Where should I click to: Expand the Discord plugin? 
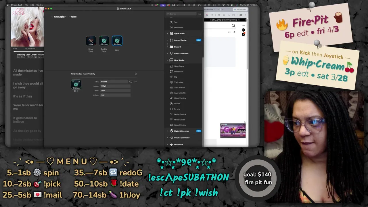pos(167,47)
